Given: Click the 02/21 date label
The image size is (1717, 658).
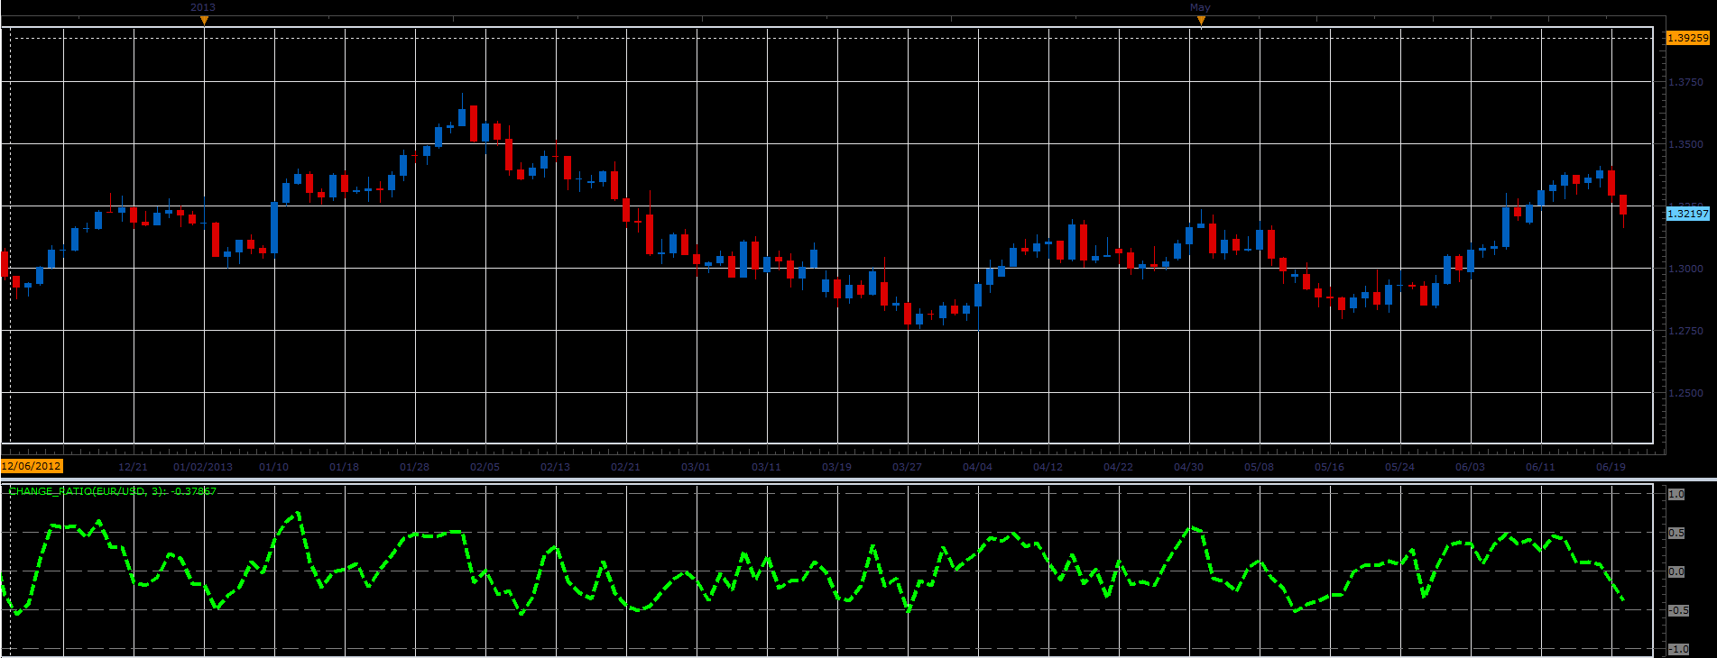Looking at the screenshot, I should point(626,467).
